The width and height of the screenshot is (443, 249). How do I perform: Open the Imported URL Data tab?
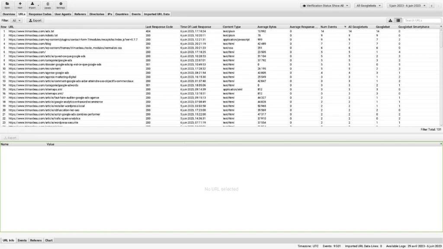pos(157,14)
